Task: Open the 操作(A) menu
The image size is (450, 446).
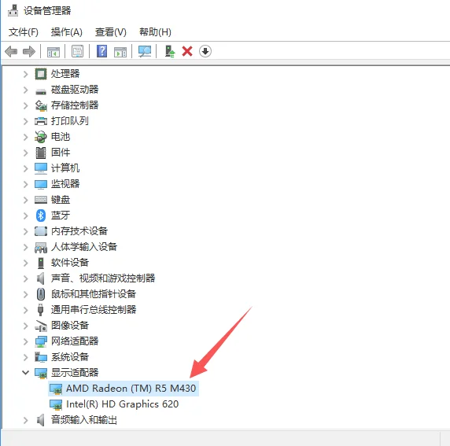Action: point(67,32)
